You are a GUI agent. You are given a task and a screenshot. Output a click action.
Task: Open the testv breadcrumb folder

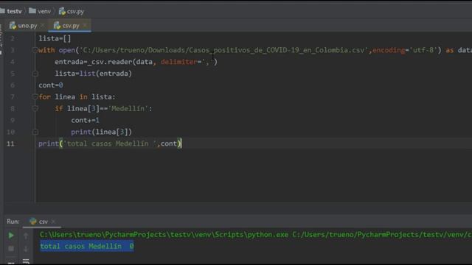point(11,12)
